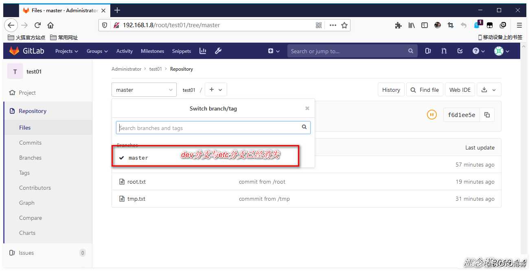This screenshot has height=271, width=530.
Task: Open the 火狐官方站点 bookmark folder
Action: point(26,37)
